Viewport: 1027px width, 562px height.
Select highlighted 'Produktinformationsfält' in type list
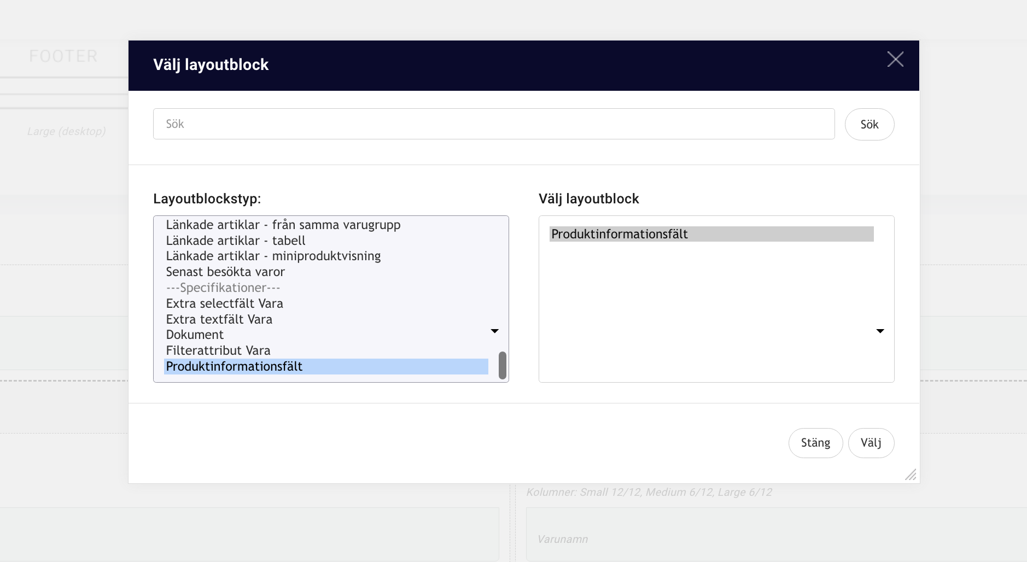(x=326, y=366)
